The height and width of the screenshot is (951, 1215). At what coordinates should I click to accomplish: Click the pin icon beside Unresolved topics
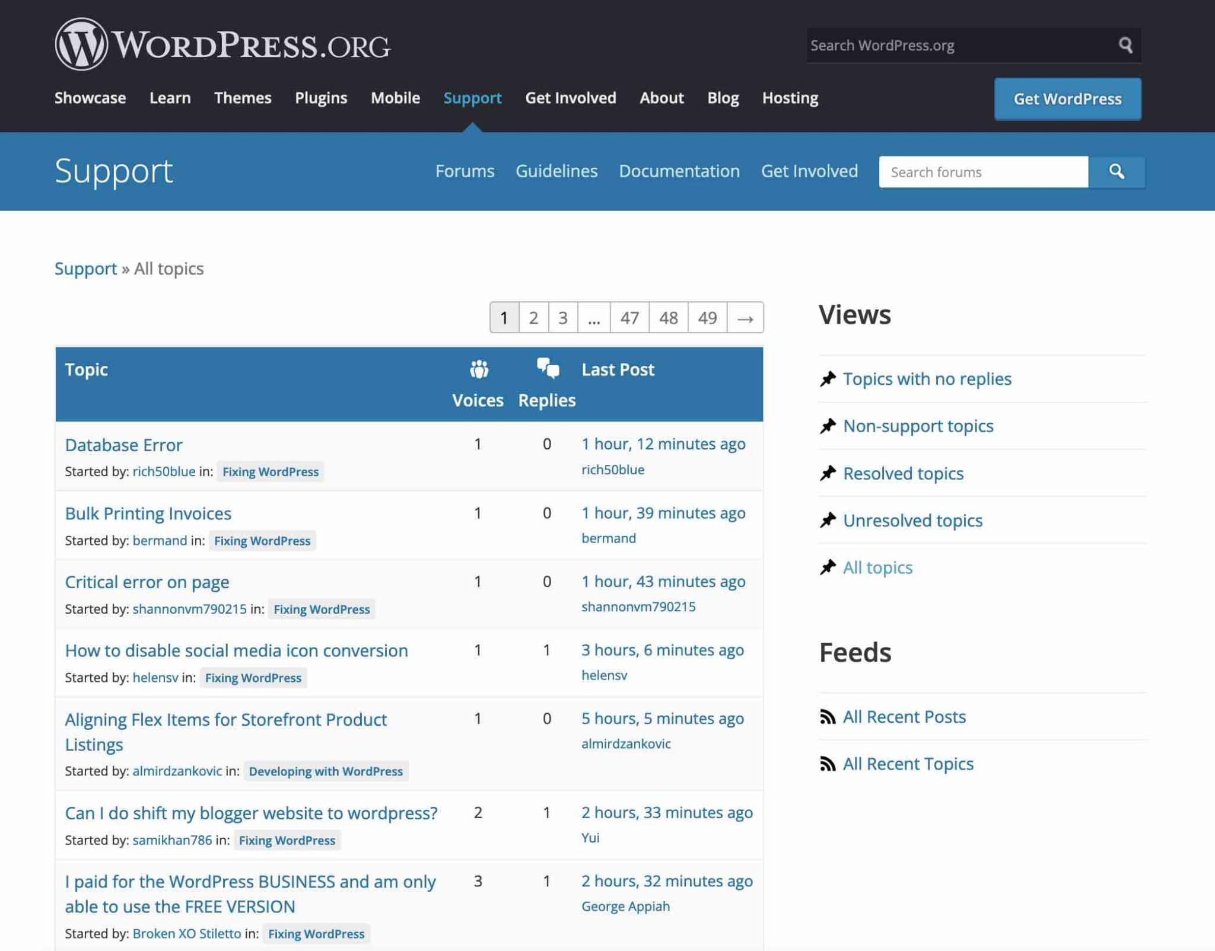click(x=828, y=520)
